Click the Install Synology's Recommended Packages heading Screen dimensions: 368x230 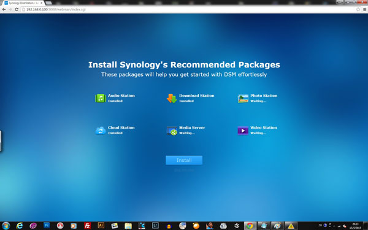(x=184, y=64)
